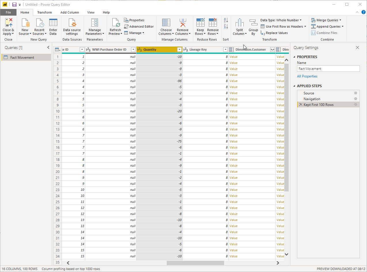Viewport: 367px width, 272px height.
Task: Click the Group By icon
Action: [x=253, y=26]
